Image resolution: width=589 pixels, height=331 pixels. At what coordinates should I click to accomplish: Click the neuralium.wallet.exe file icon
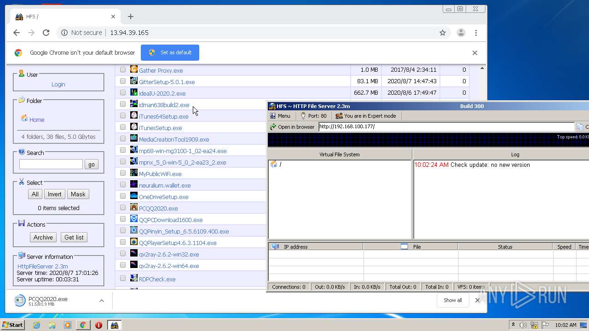134,184
